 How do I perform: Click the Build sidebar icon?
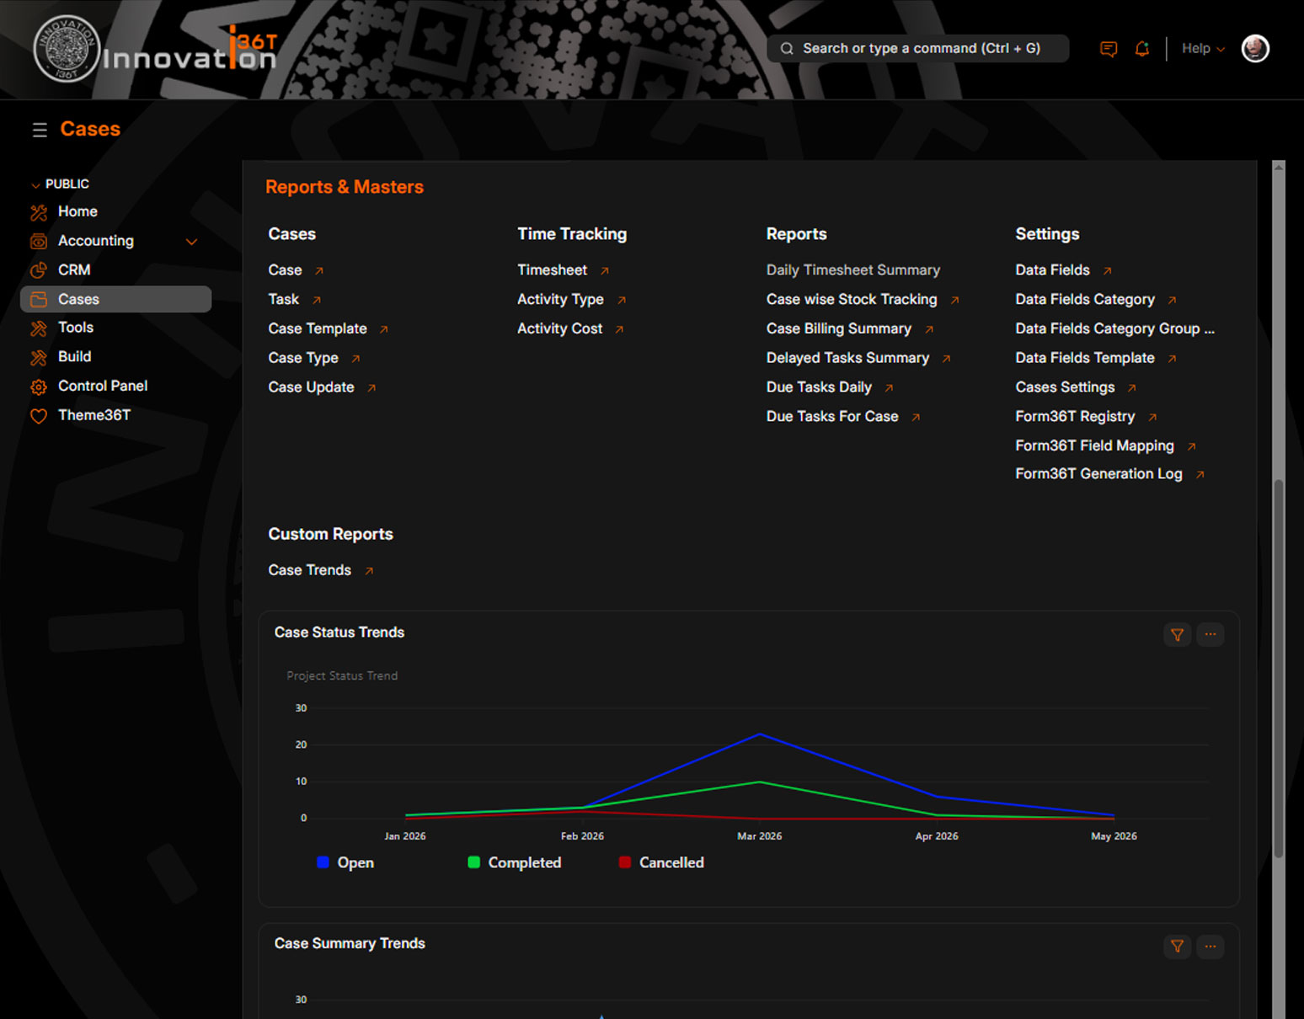(39, 358)
